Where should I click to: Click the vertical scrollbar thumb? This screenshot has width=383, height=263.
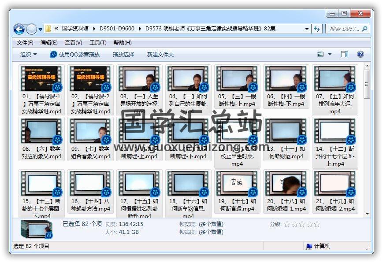point(367,84)
